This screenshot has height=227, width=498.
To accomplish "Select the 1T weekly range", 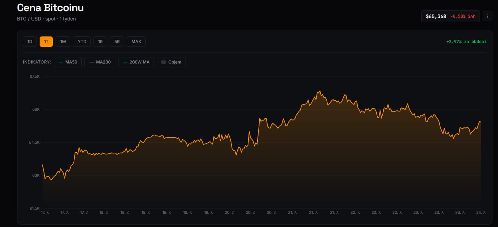I will click(x=46, y=42).
